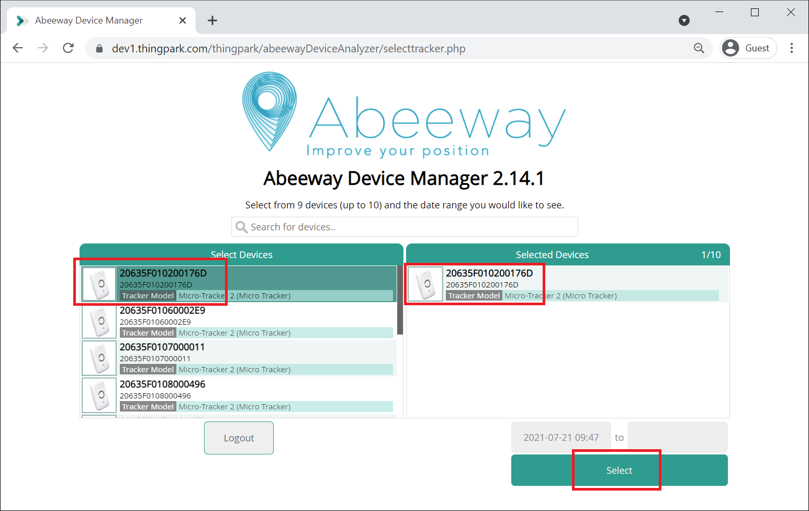
Task: Click tracker thumbnail in Selected Devices list
Action: coord(425,284)
